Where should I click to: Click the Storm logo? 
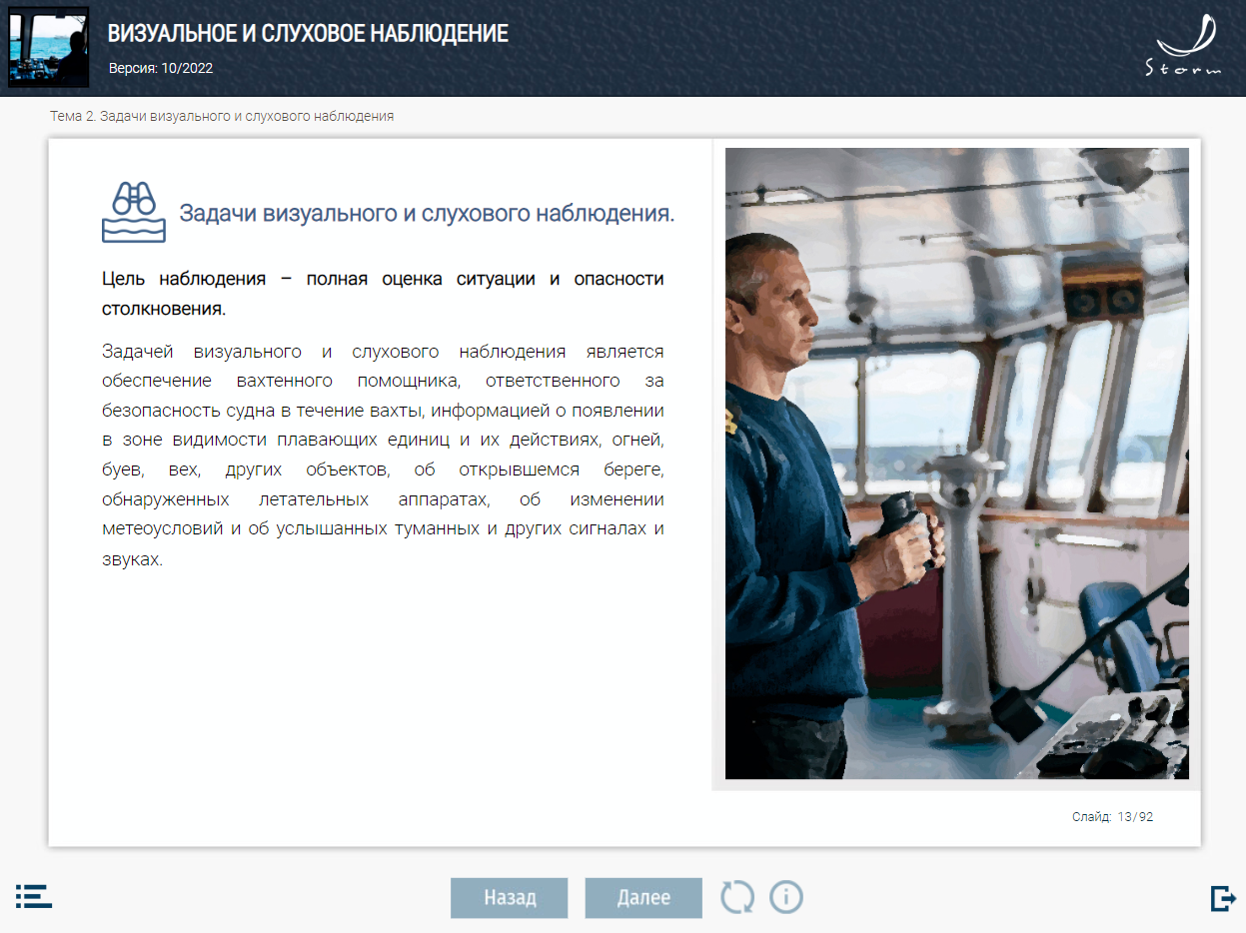[x=1185, y=45]
